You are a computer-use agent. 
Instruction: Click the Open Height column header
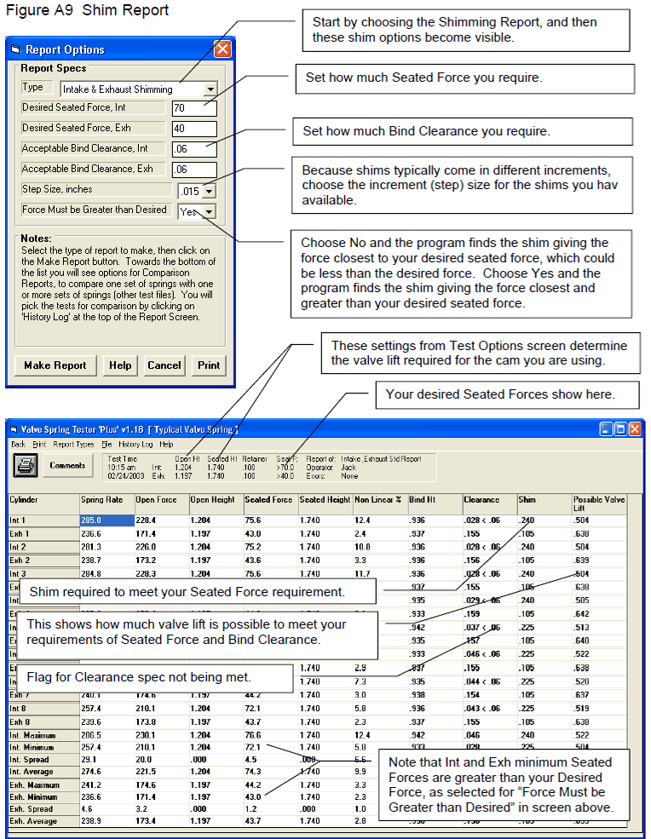tap(216, 503)
